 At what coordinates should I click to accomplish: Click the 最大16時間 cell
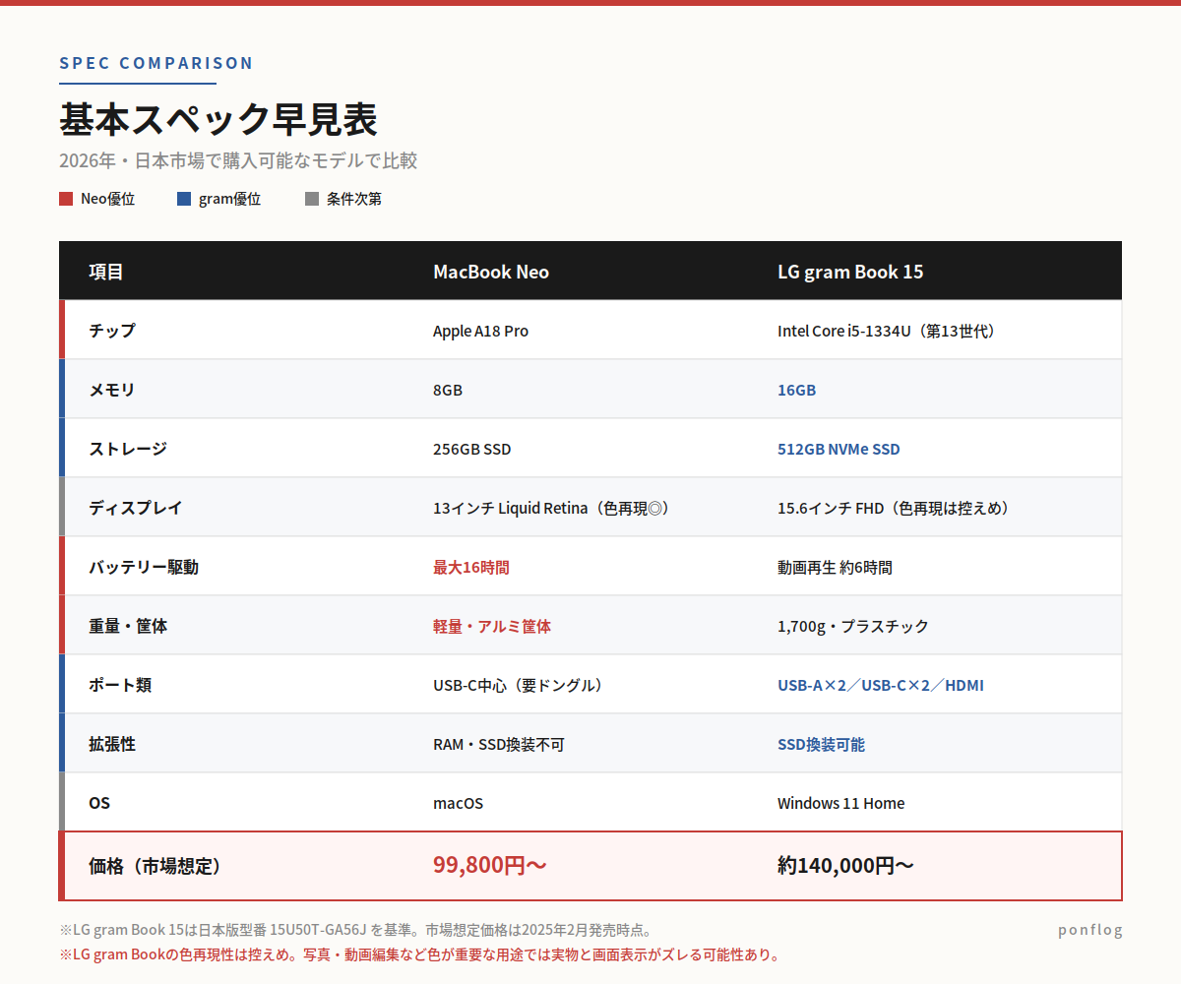(471, 567)
